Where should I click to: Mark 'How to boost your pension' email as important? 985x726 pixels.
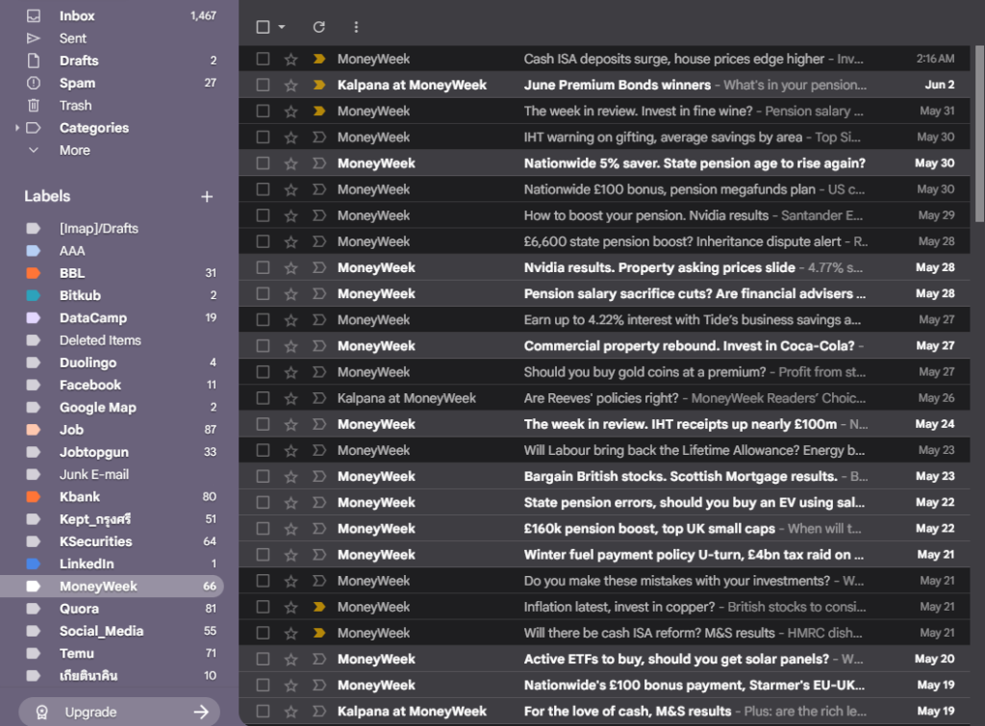click(319, 215)
